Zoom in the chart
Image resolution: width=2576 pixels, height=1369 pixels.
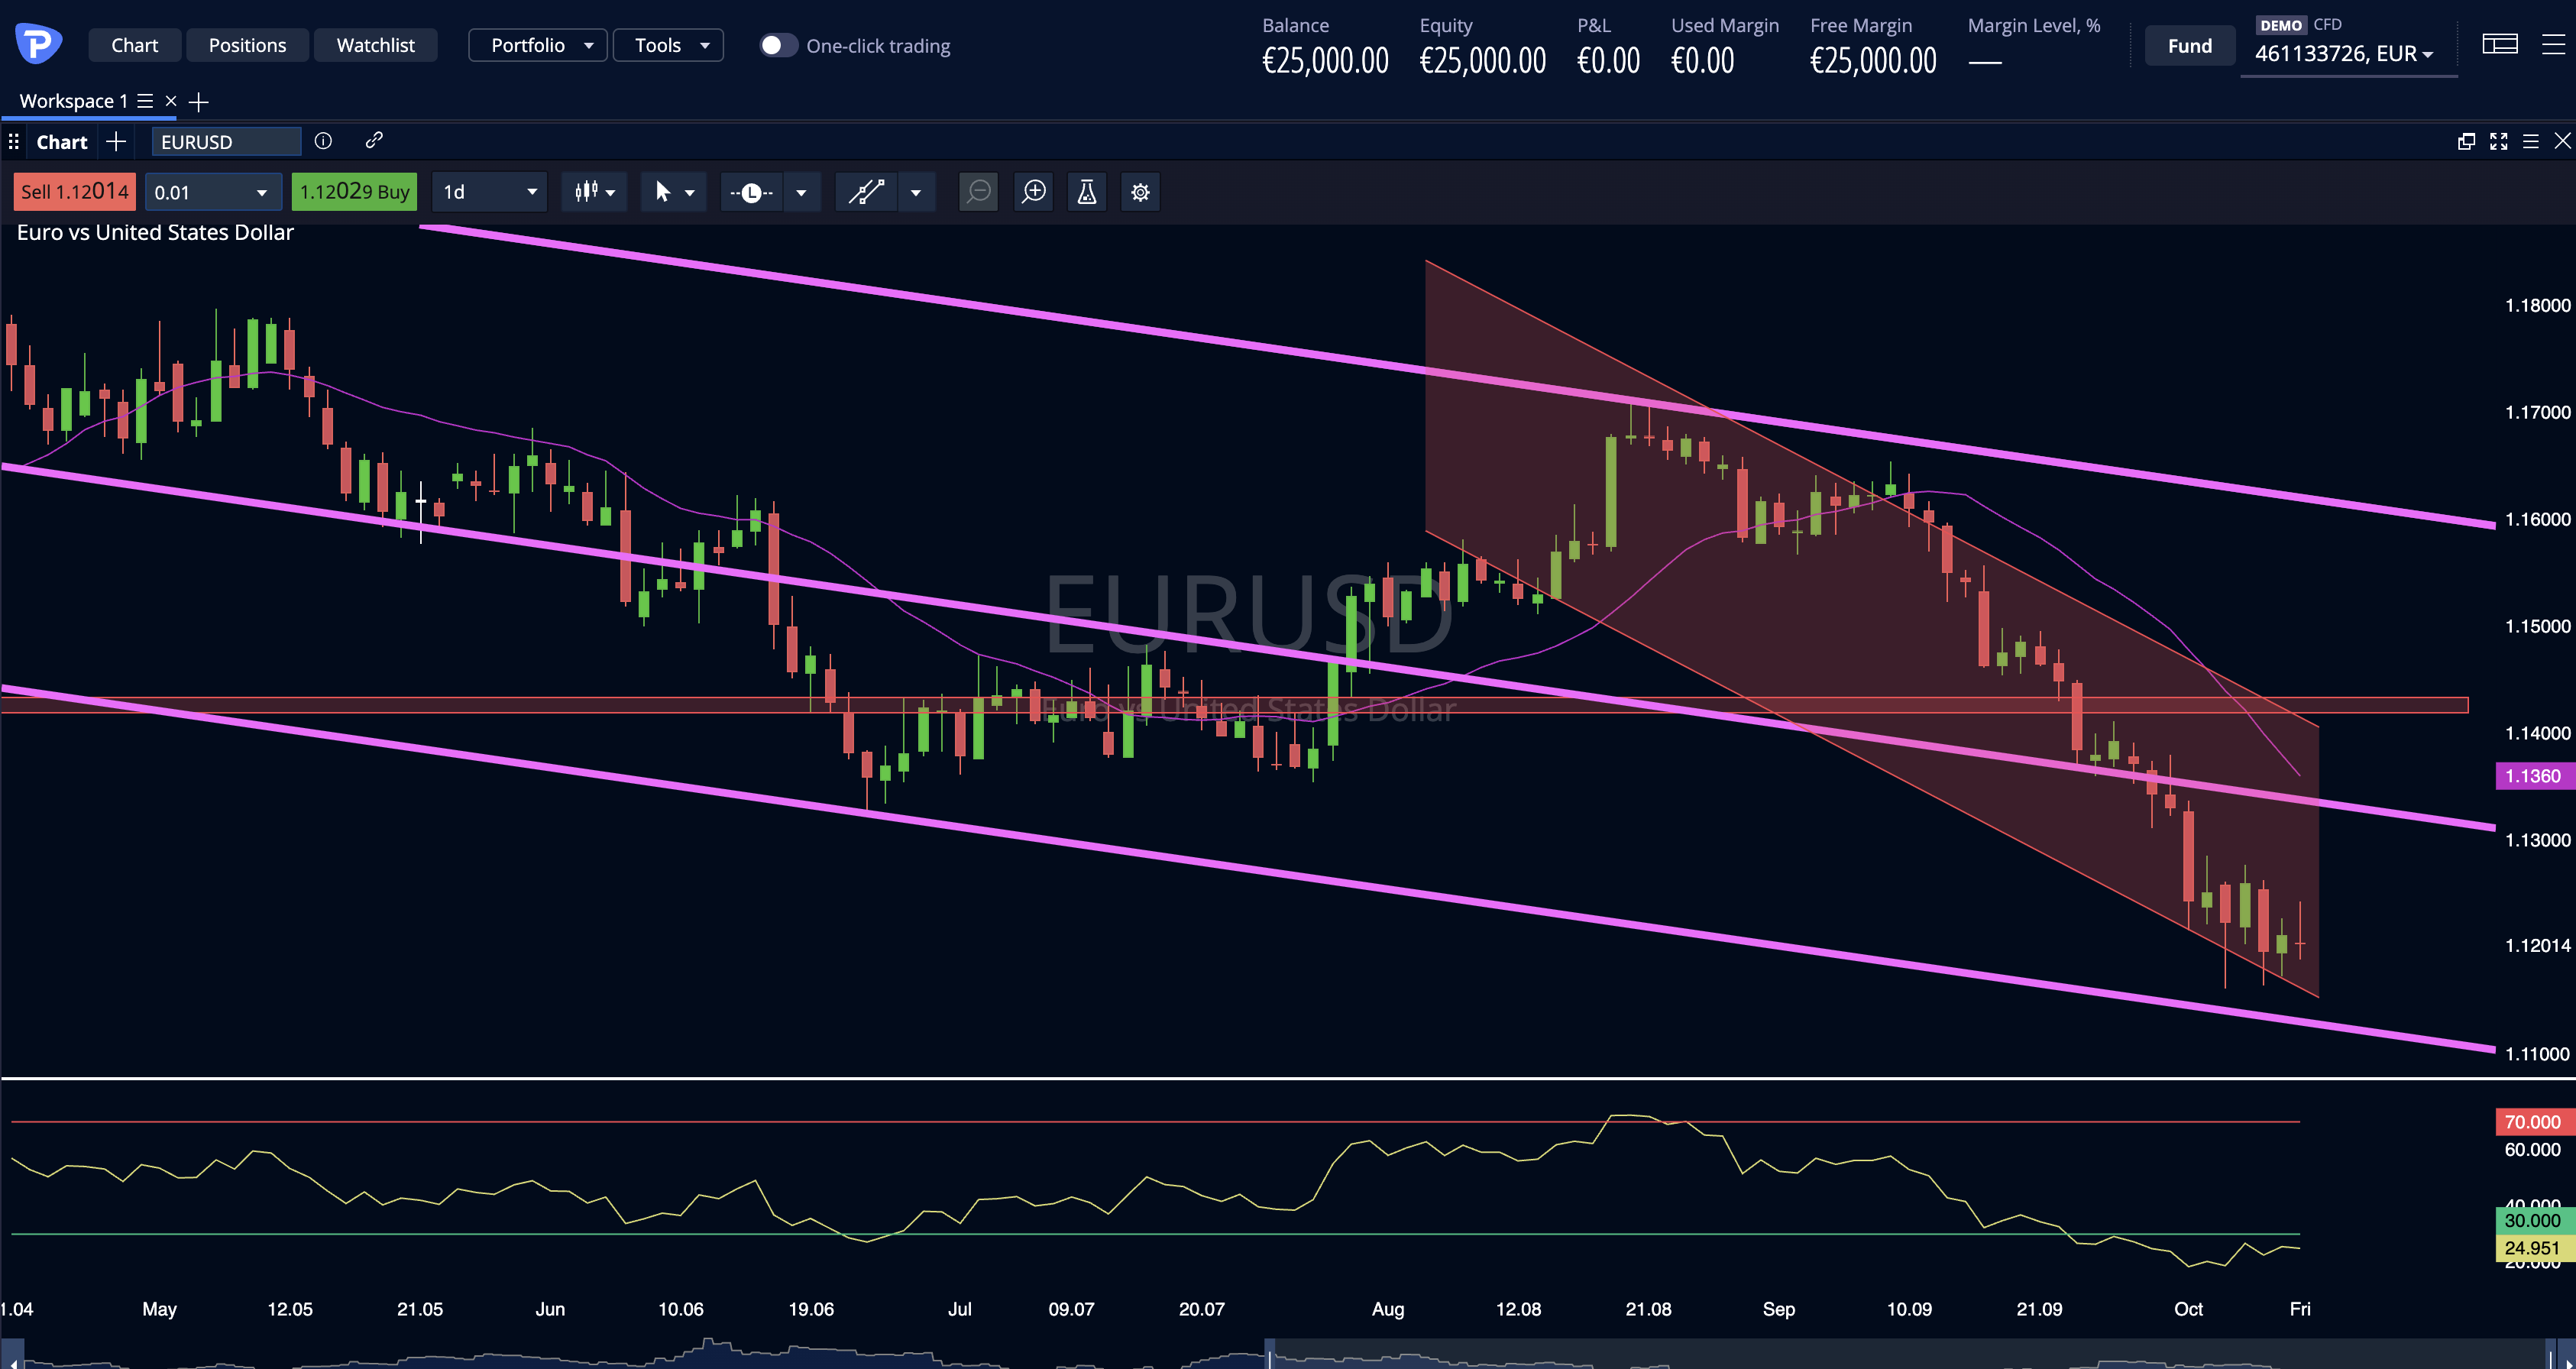coord(1033,192)
